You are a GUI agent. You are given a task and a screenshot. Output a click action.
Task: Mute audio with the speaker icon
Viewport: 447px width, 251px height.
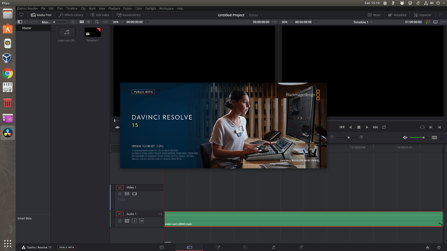(x=405, y=137)
